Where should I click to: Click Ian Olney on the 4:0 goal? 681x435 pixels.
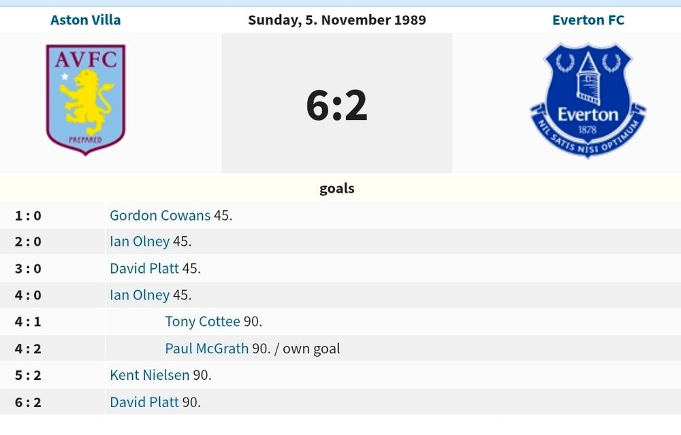coord(140,295)
